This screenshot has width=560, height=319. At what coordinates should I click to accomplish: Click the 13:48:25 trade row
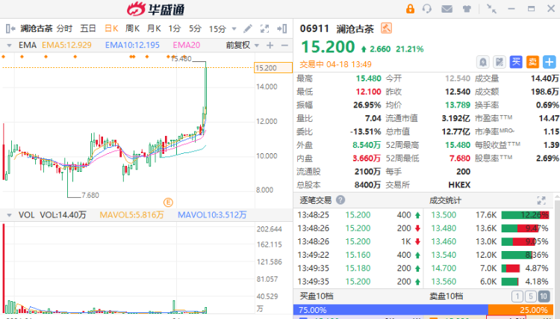click(x=359, y=215)
